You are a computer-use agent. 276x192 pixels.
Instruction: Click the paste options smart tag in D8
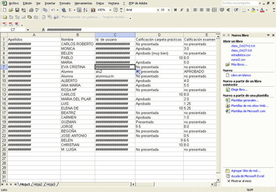coord(138,72)
